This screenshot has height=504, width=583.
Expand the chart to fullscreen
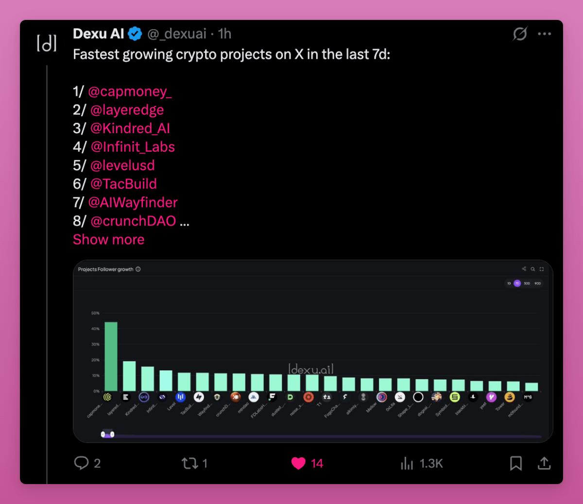tap(542, 269)
